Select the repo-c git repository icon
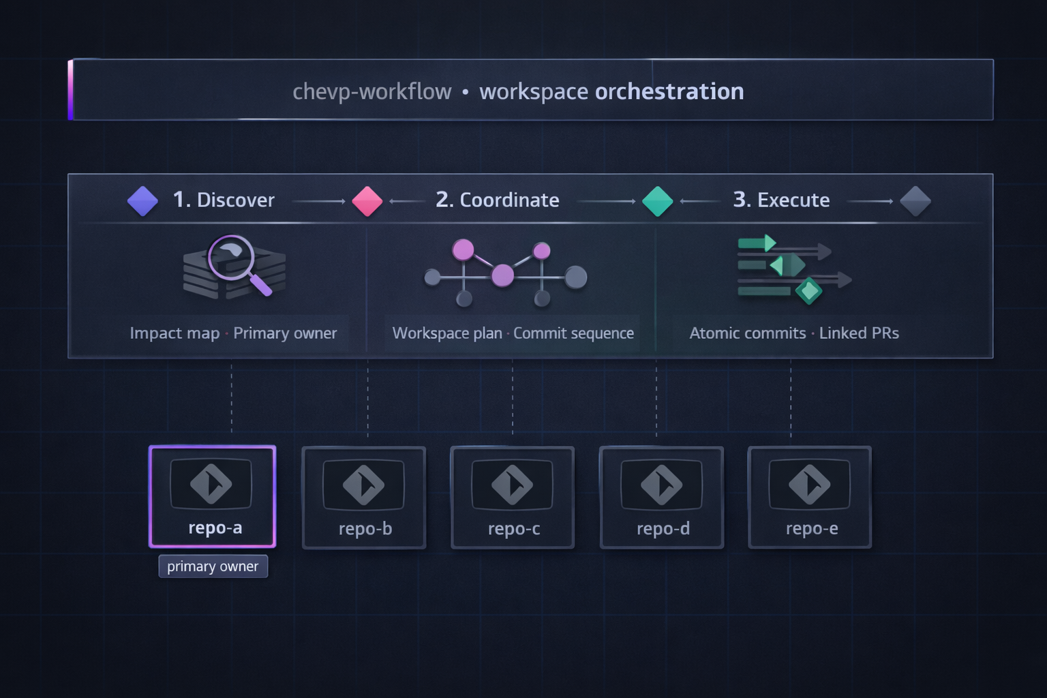The width and height of the screenshot is (1047, 698). coord(513,484)
